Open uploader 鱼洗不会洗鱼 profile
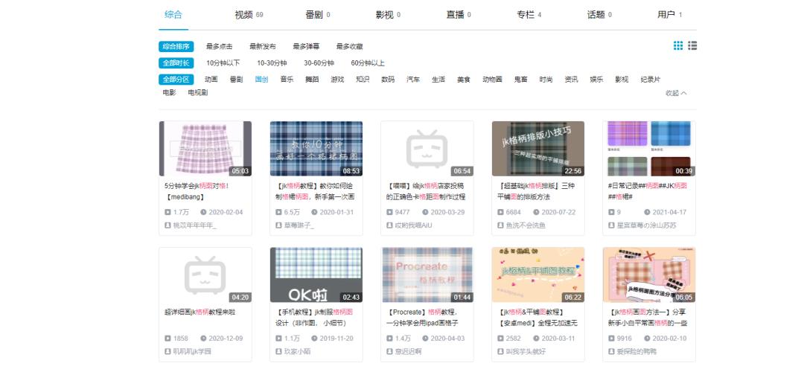This screenshot has height=366, width=804. tap(526, 225)
